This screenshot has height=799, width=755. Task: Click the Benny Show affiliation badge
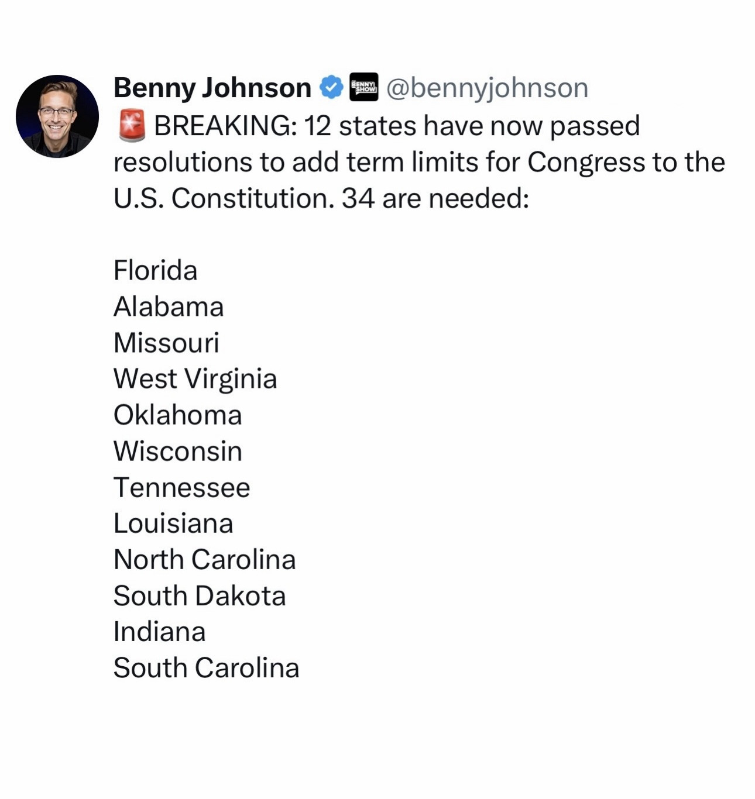click(363, 88)
